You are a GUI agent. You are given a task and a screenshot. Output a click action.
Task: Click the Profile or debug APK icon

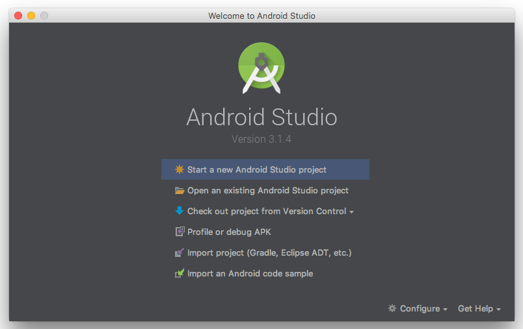tap(180, 232)
